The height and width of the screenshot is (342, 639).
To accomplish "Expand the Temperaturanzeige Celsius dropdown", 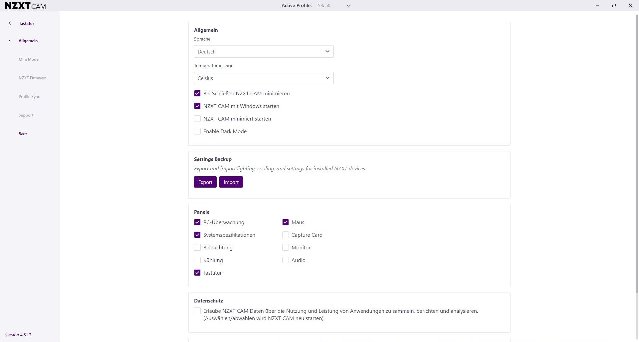I will (x=264, y=78).
